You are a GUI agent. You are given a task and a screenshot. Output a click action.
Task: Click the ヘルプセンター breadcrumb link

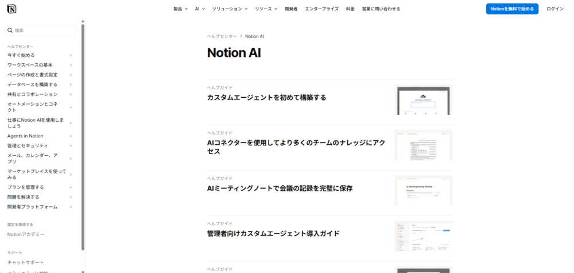[x=222, y=36]
